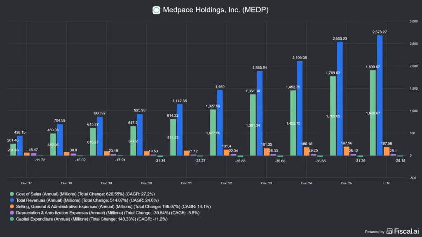422x237 pixels.
Task: Click the LTM revenue bar labeled 2,678.27
Action: [x=380, y=95]
